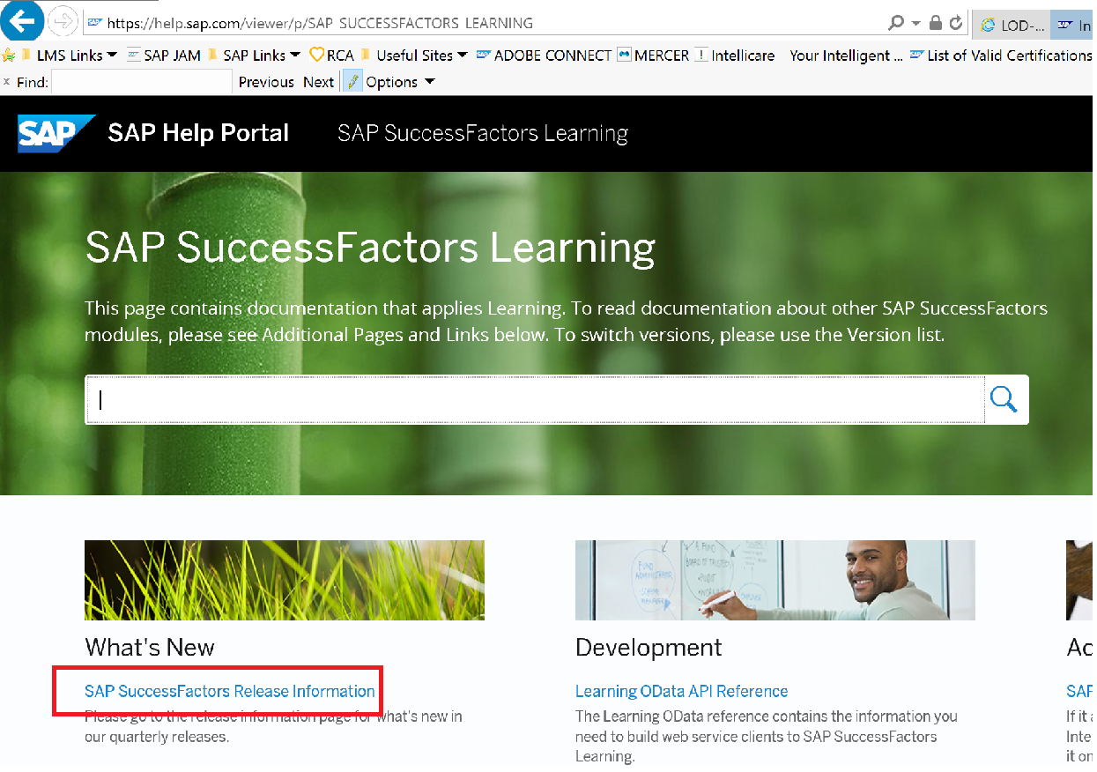This screenshot has height=772, width=1097.
Task: Click the Development heading
Action: pyautogui.click(x=649, y=648)
